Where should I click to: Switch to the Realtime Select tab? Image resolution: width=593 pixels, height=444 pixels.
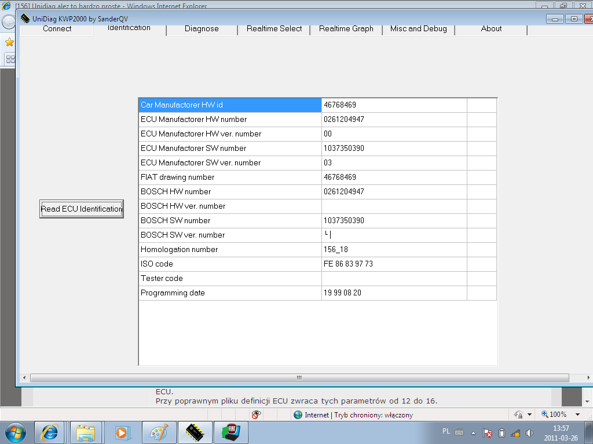coord(274,29)
